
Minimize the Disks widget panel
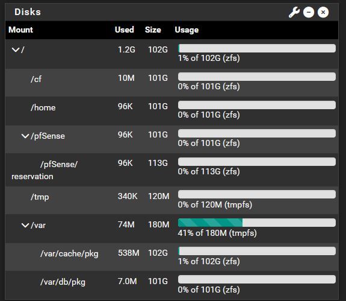(x=309, y=12)
